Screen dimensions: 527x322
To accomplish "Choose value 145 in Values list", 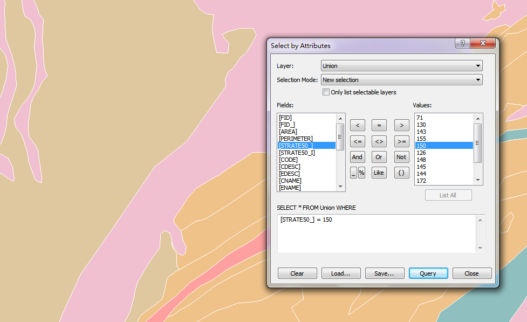I will pyautogui.click(x=444, y=167).
